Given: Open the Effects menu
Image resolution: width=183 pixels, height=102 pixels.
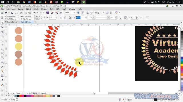Looking at the screenshot, I should coord(36,9).
